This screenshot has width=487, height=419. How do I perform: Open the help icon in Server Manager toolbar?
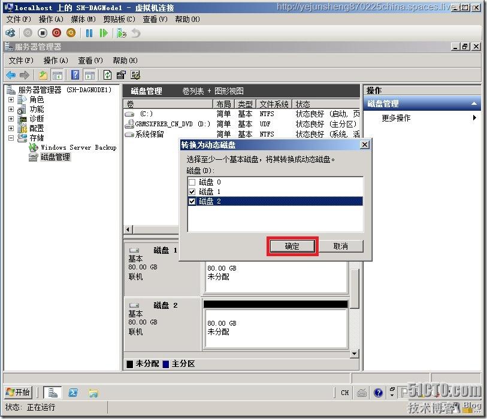tap(75, 75)
